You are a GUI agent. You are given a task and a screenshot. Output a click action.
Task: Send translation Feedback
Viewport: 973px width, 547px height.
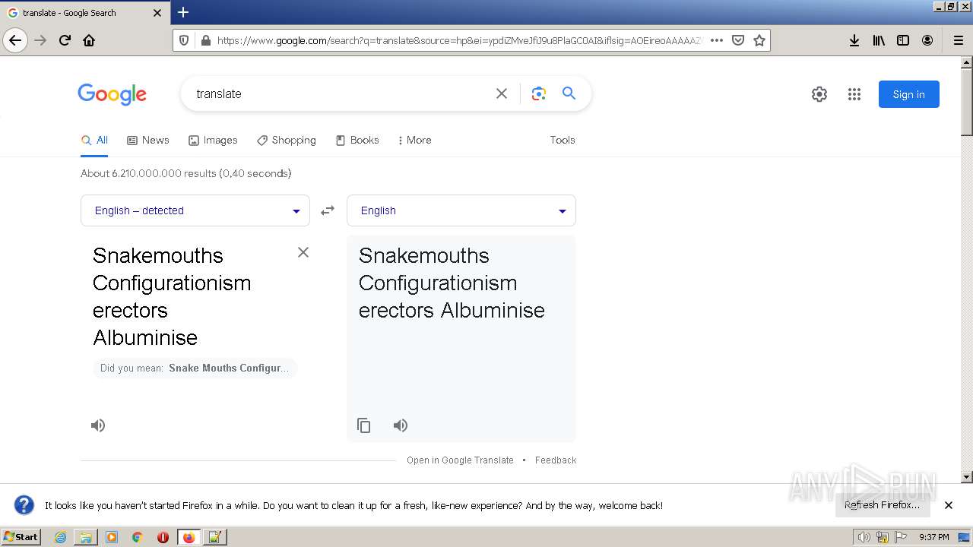pyautogui.click(x=556, y=460)
